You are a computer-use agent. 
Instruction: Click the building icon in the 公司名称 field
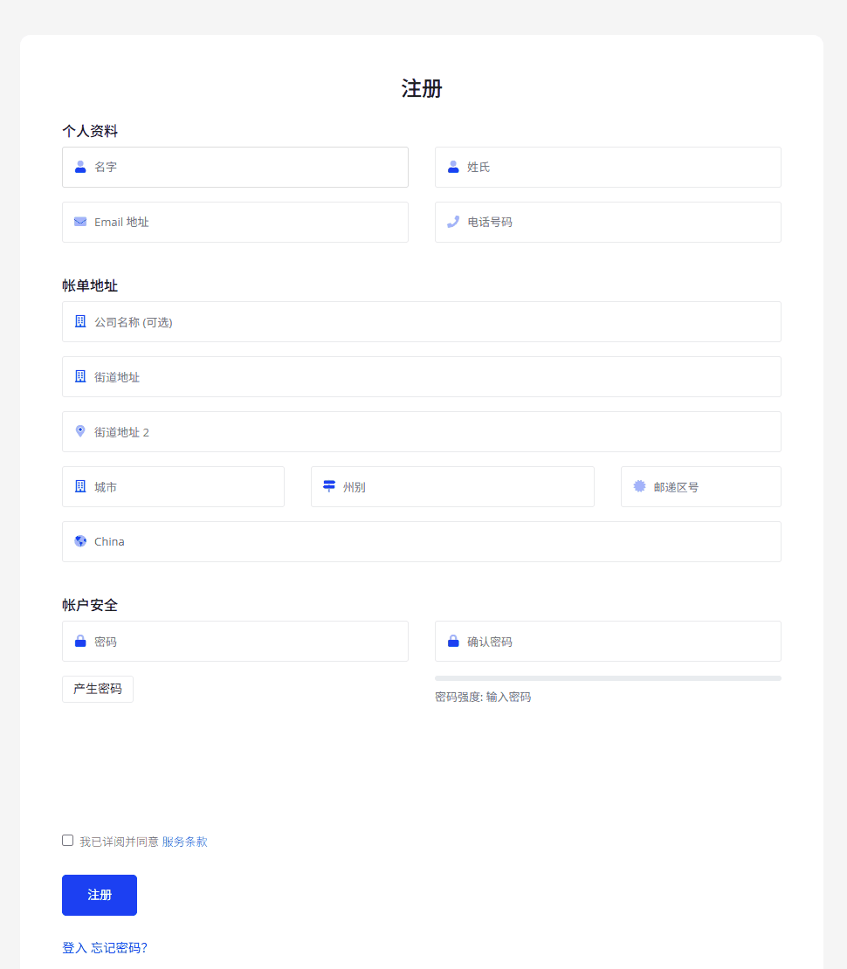click(80, 321)
